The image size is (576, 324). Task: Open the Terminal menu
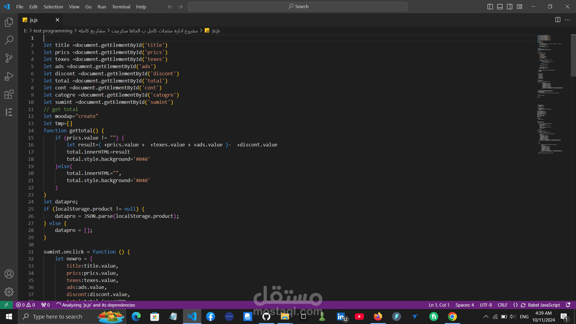tap(121, 7)
